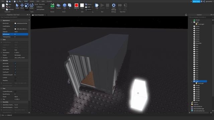Collapse the Part property section
The height and width of the screenshot is (120, 214).
[x=1, y=88]
